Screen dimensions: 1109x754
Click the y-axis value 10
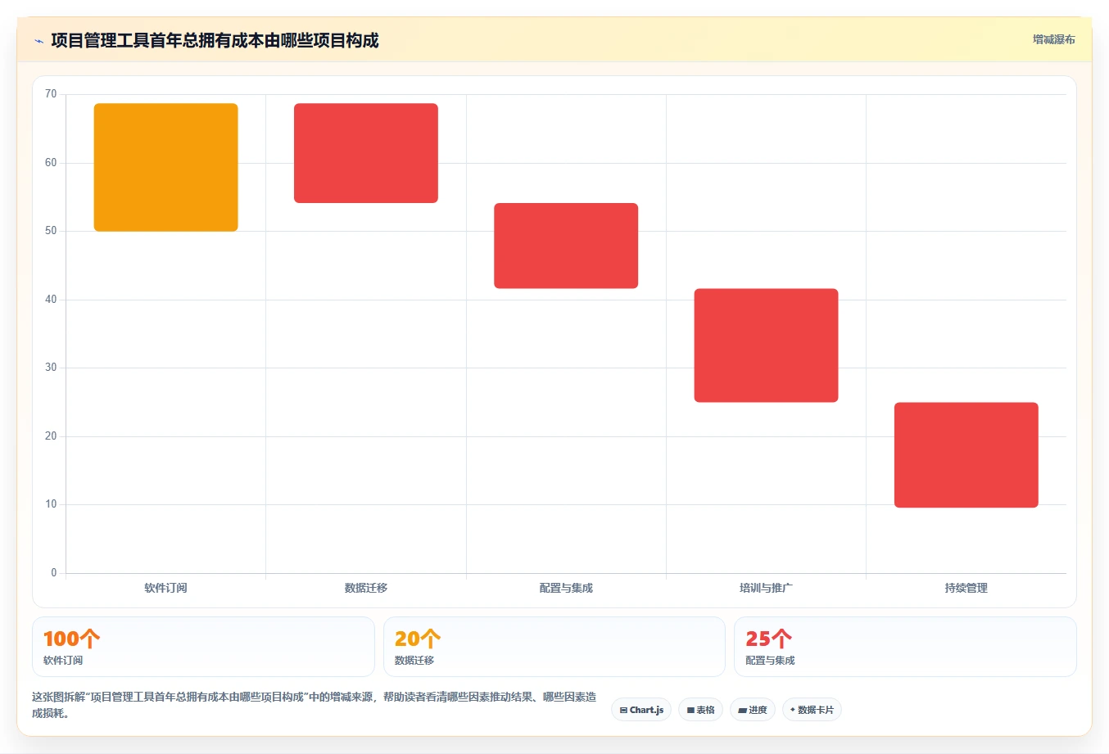(51, 504)
